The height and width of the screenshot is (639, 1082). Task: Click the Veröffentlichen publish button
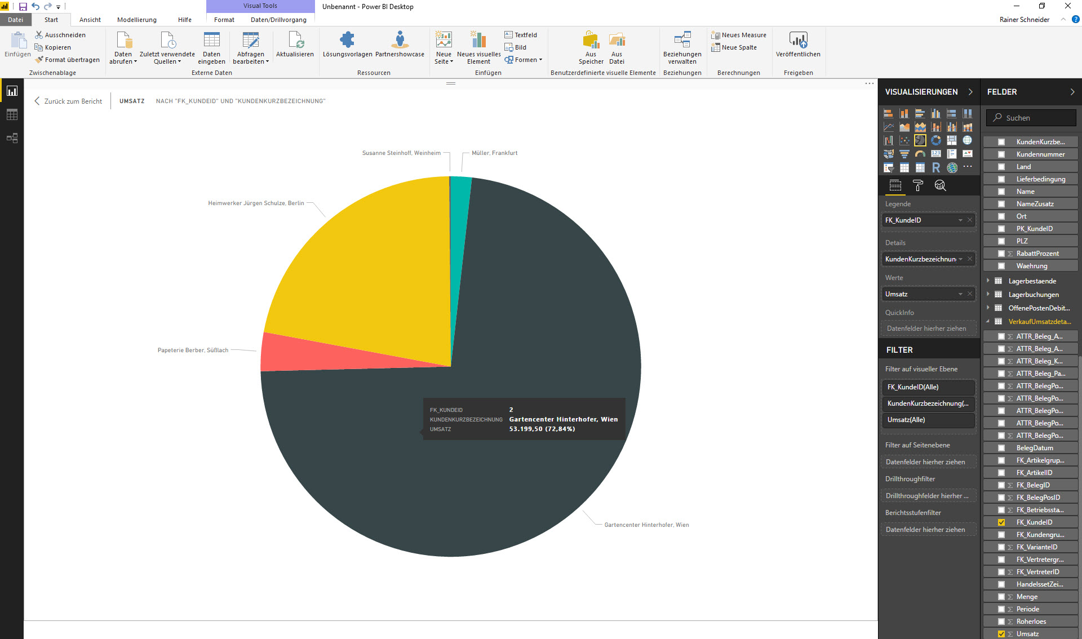797,45
